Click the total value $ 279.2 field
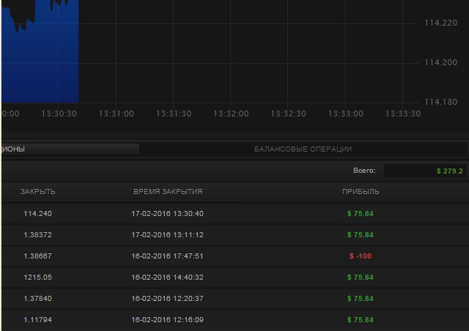This screenshot has height=331, width=469. [425, 171]
